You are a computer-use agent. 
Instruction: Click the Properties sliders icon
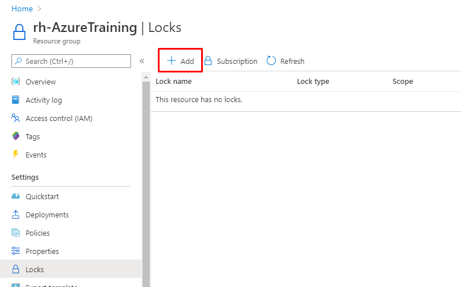pyautogui.click(x=15, y=251)
